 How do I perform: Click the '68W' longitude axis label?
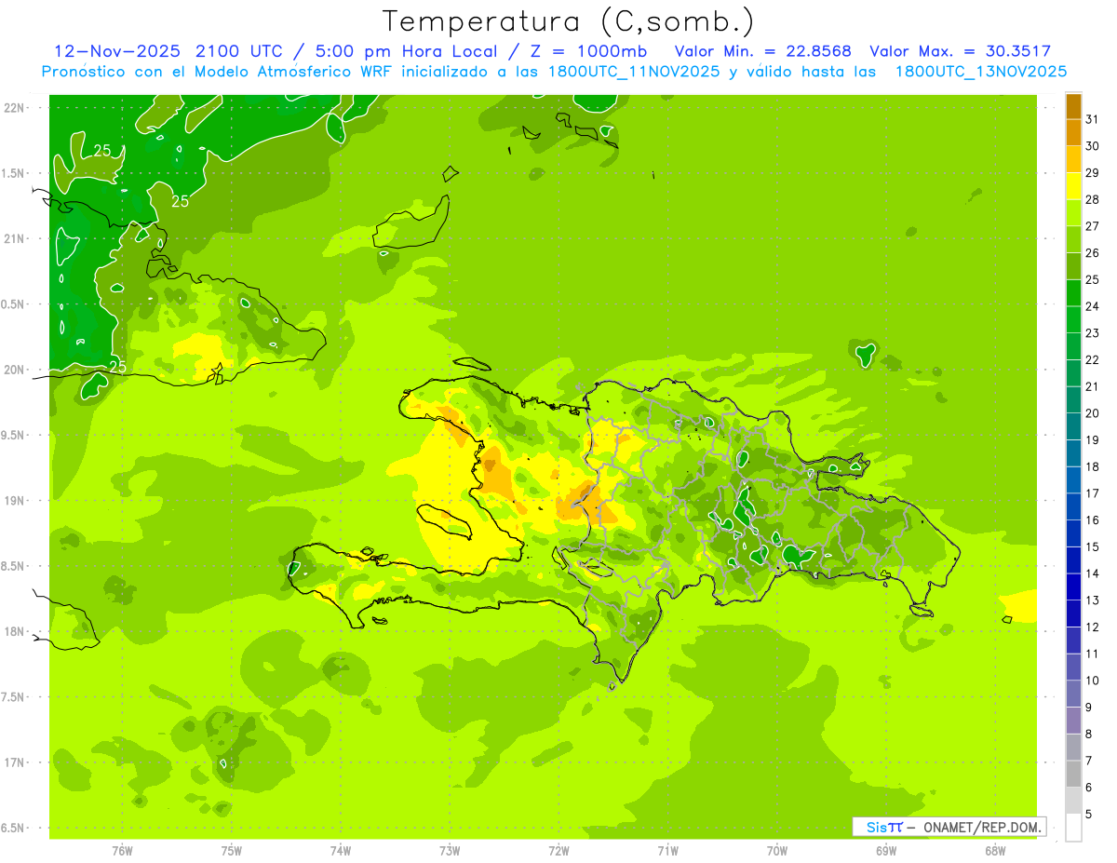click(995, 851)
